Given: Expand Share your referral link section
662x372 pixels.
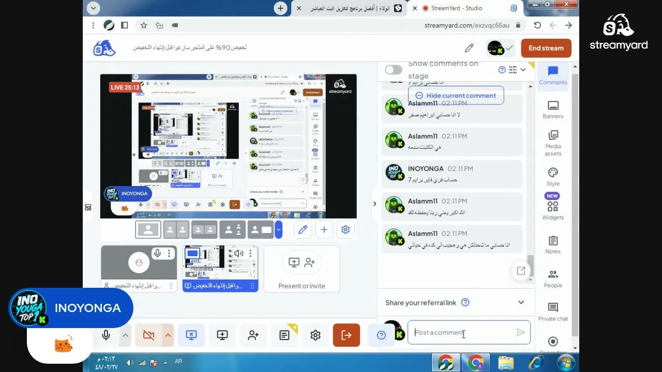Looking at the screenshot, I should pyautogui.click(x=521, y=303).
